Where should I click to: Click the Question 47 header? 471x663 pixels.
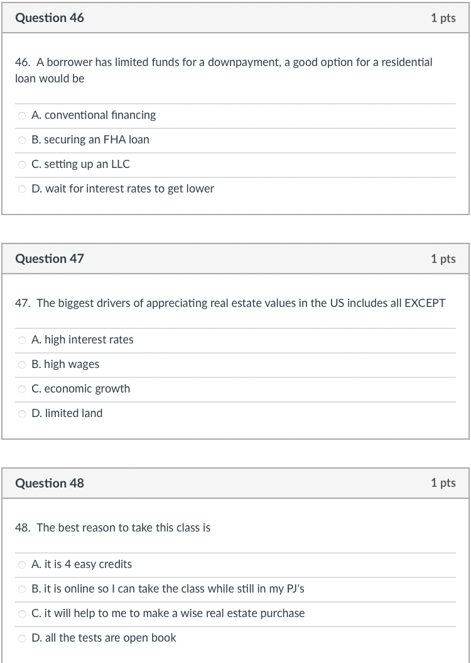point(50,259)
